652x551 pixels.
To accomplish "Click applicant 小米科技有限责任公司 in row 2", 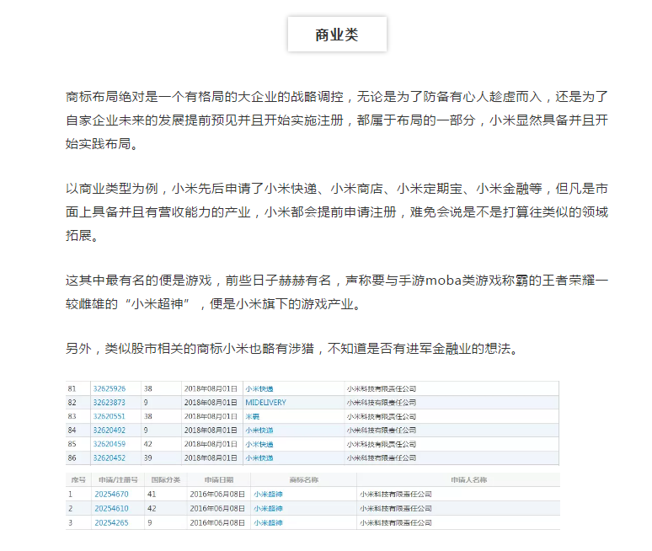I will click(x=396, y=508).
